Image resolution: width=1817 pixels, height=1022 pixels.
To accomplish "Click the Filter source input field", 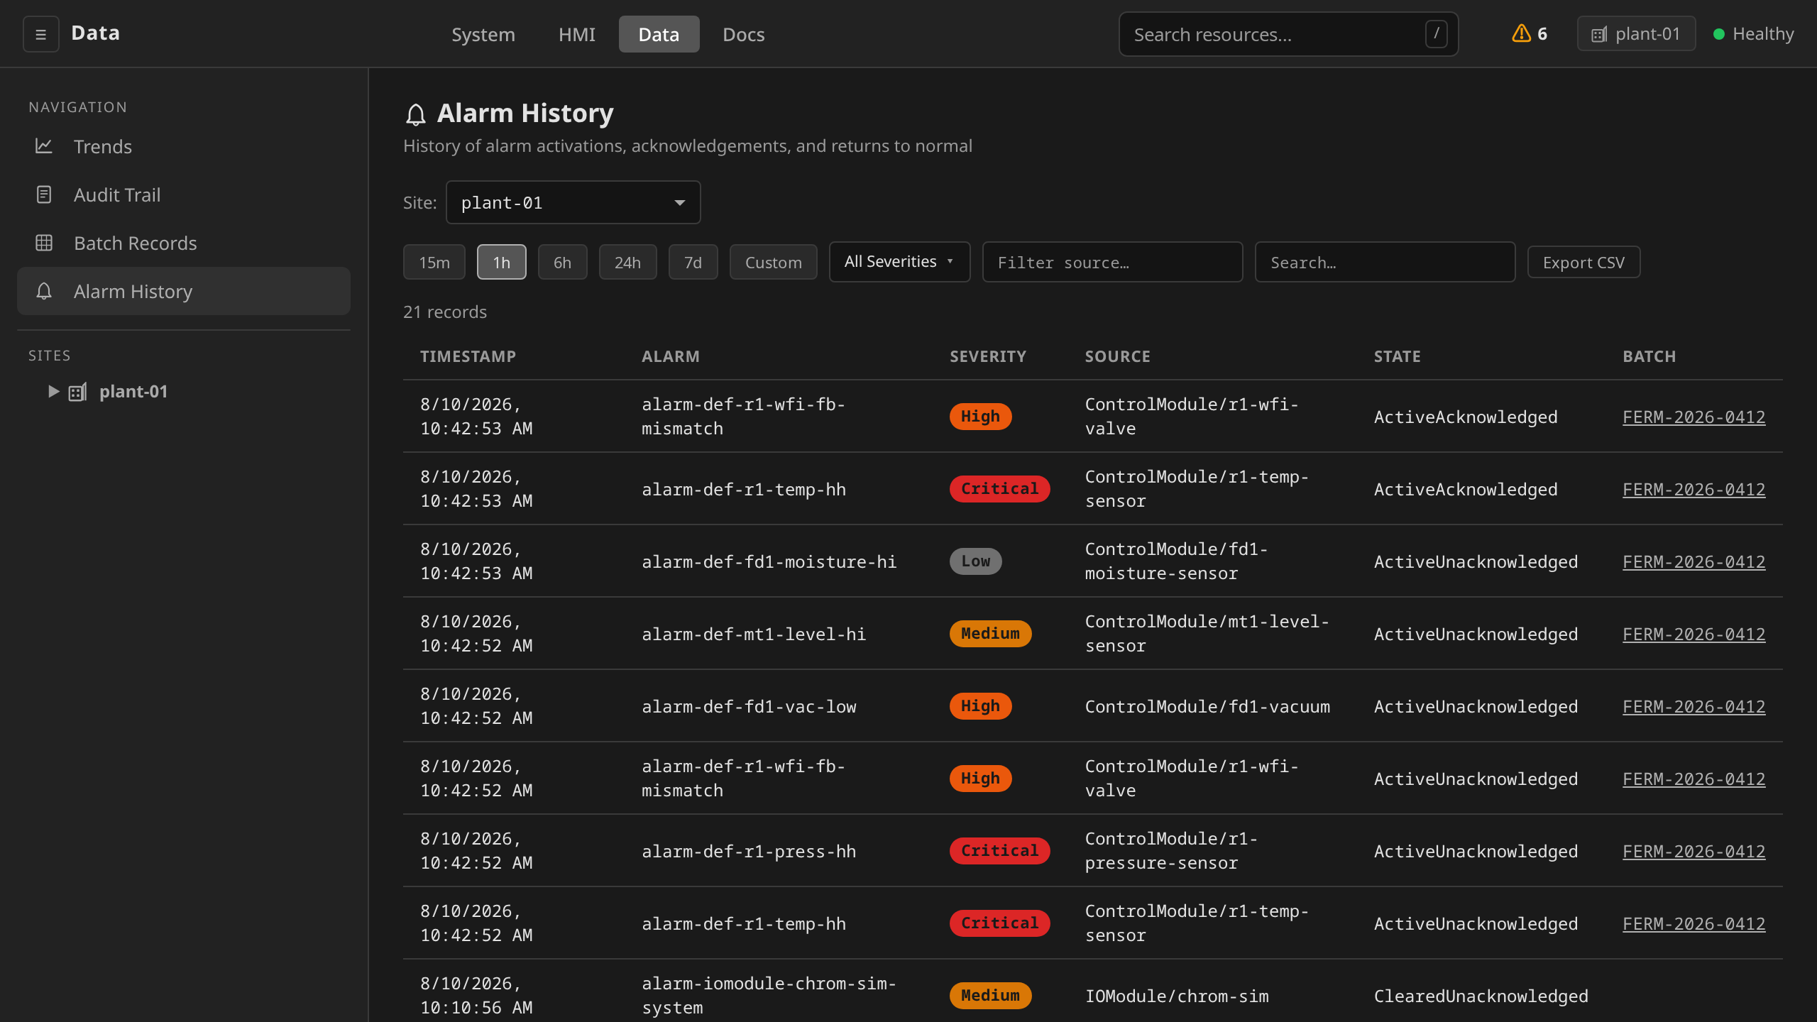I will click(x=1112, y=262).
